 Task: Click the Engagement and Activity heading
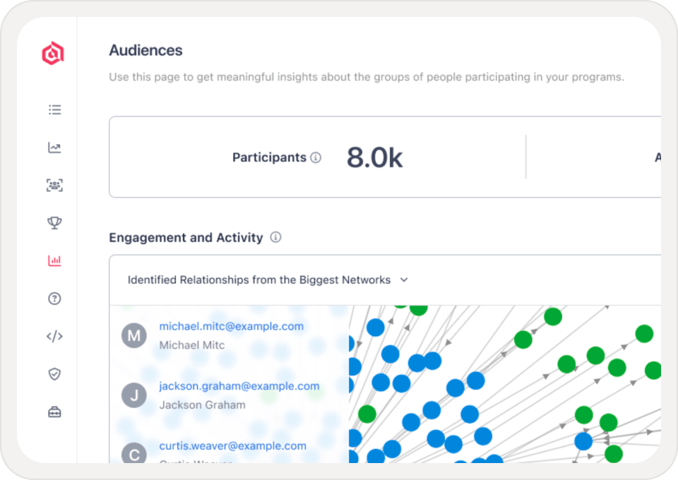coord(186,238)
